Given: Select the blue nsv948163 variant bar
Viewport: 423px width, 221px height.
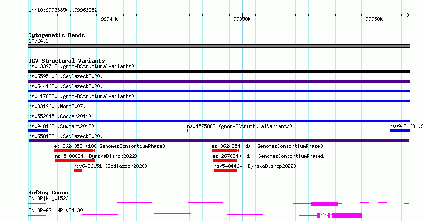Looking at the screenshot, I should (x=400, y=131).
